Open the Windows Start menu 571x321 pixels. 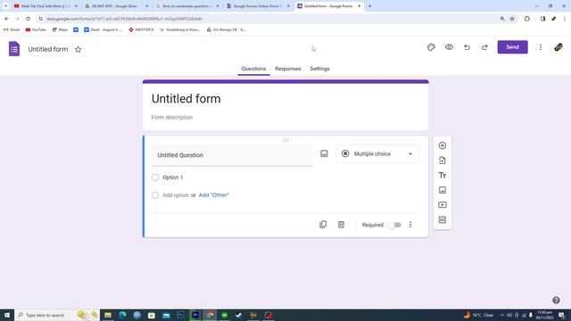click(x=7, y=315)
